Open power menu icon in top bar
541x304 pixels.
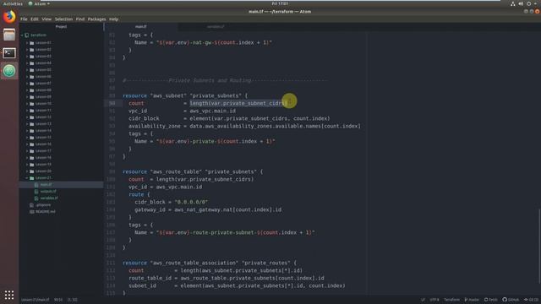coord(529,3)
